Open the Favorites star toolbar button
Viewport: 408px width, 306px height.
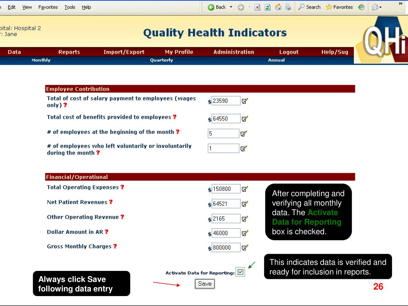(339, 7)
